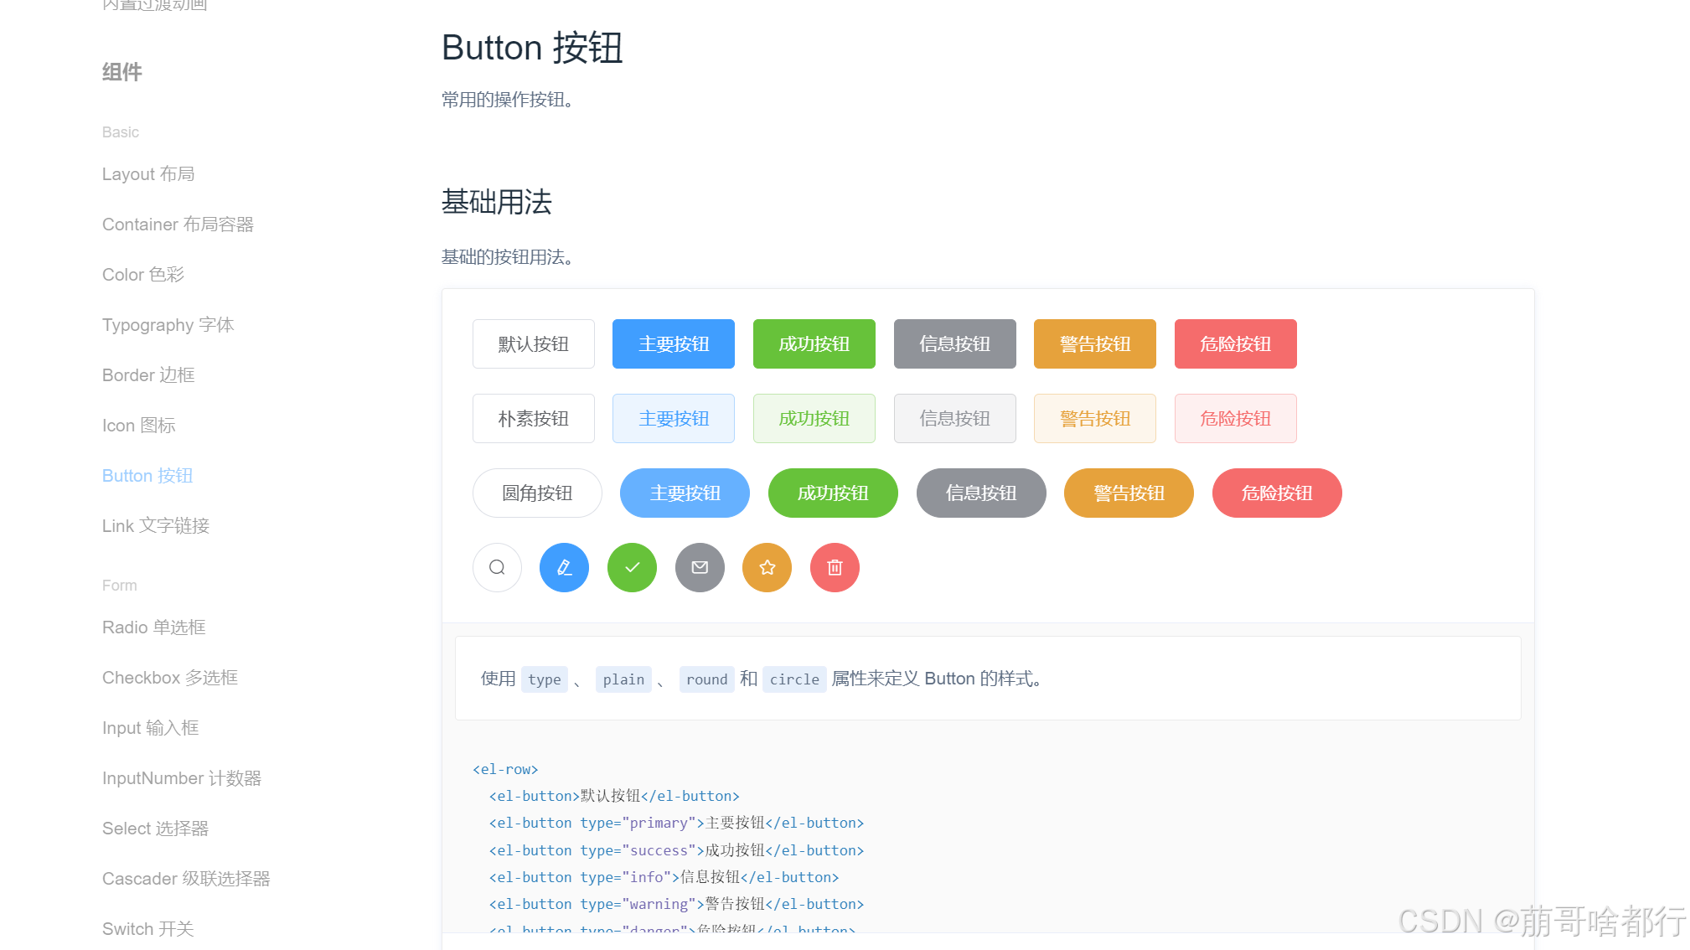Open Link 文字链接 sidebar item

pyautogui.click(x=156, y=526)
